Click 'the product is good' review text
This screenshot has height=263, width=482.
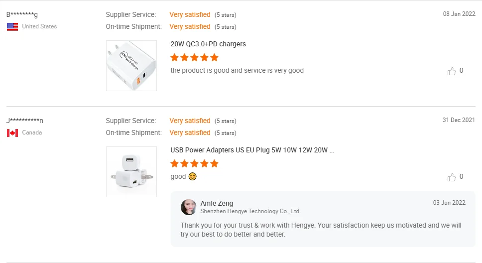[x=237, y=70]
